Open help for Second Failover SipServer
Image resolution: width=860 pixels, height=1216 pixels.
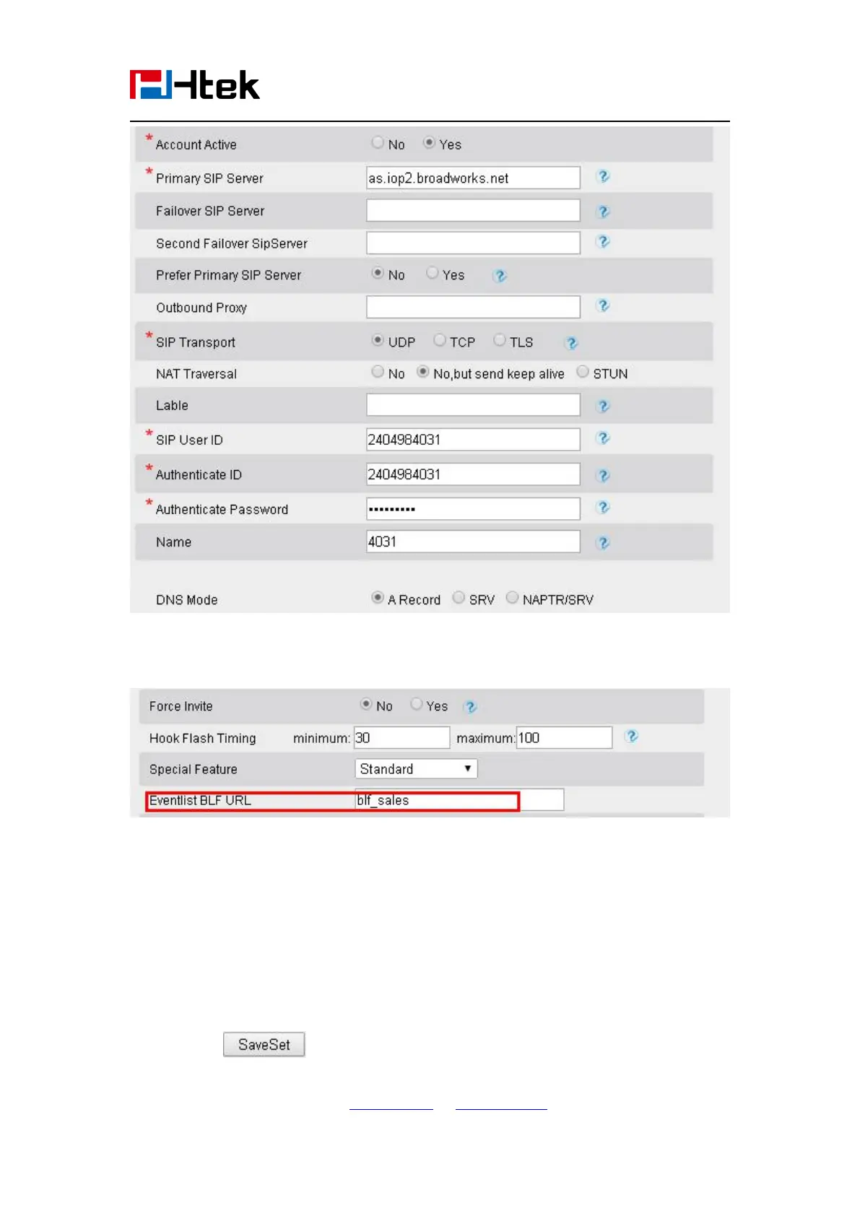[x=603, y=242]
